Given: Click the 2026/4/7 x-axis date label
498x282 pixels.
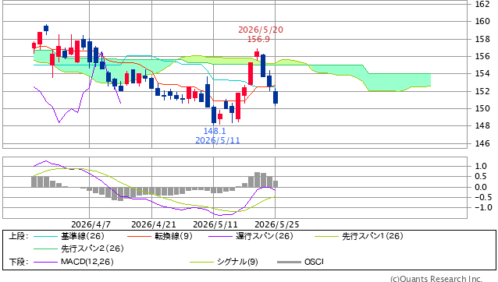Looking at the screenshot, I should click(91, 224).
